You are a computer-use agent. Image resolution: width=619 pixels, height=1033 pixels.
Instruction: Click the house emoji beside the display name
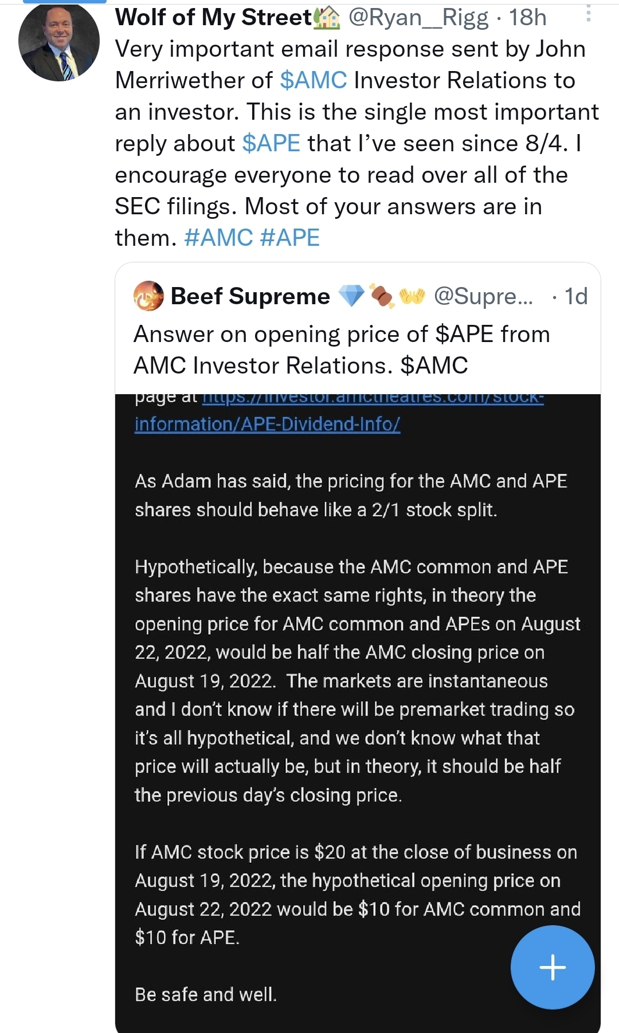[328, 18]
